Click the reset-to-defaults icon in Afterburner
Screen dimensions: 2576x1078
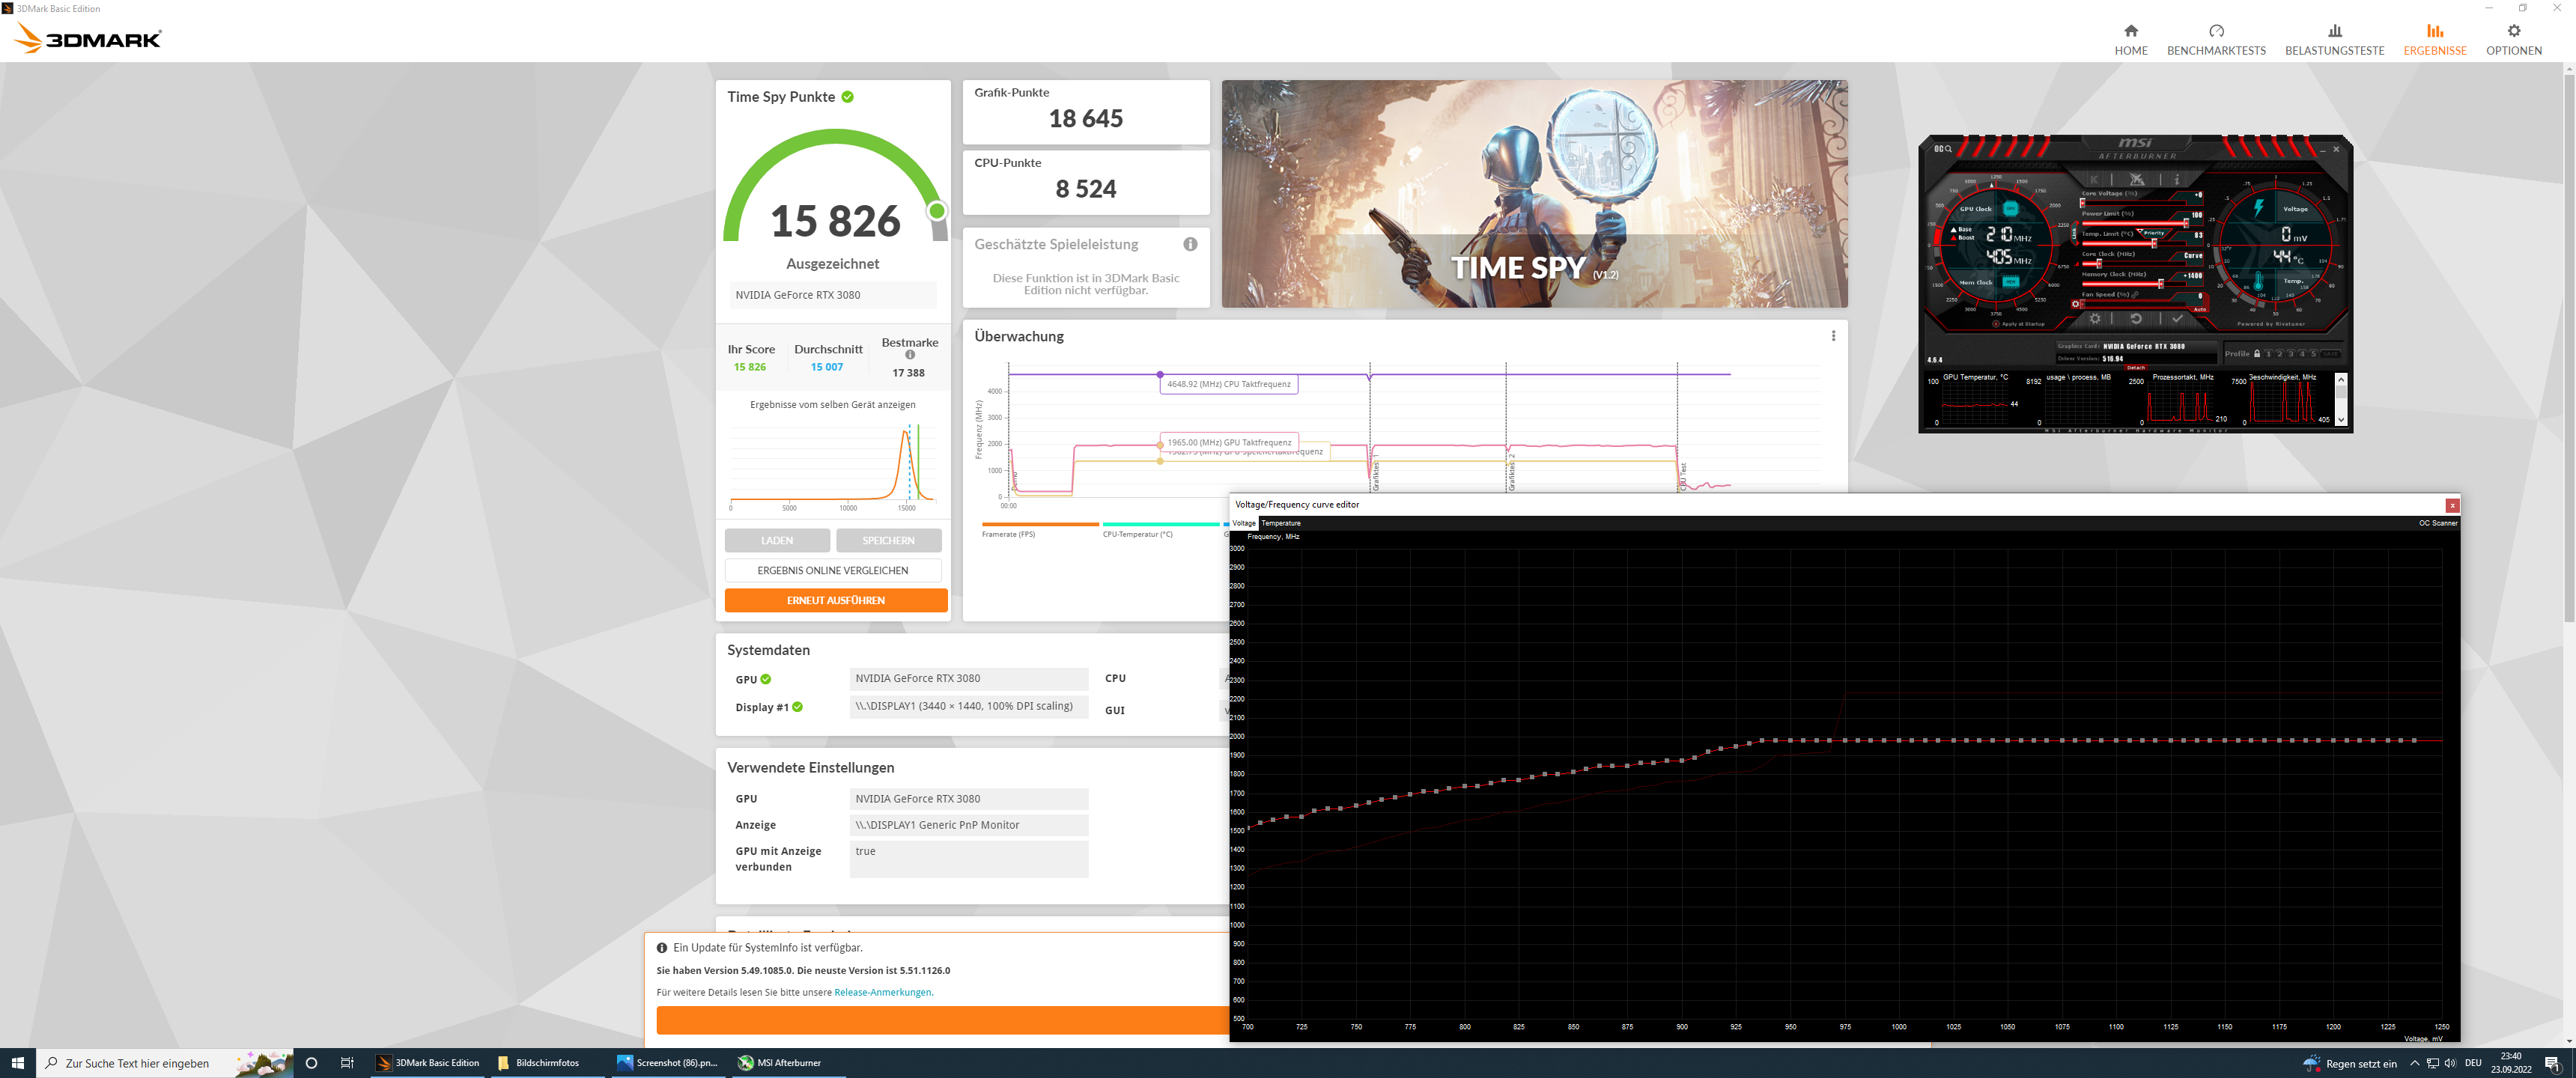[2137, 319]
